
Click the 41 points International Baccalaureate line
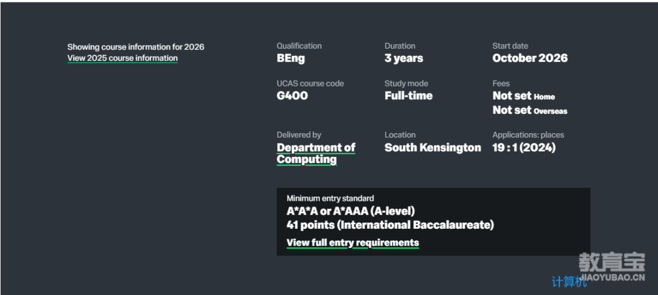click(390, 225)
